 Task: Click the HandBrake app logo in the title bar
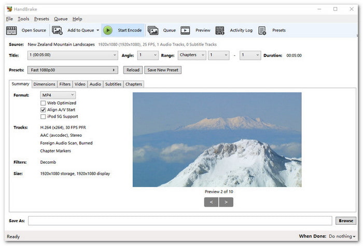(x=9, y=9)
